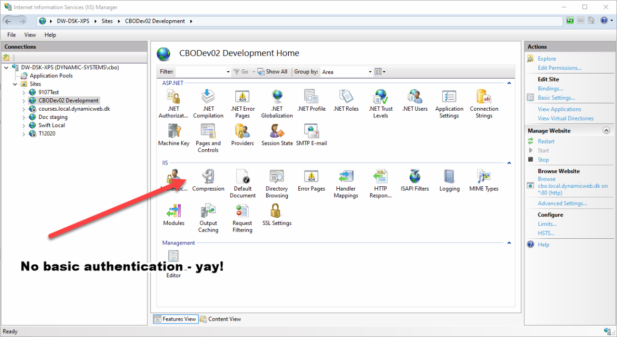The image size is (617, 337).
Task: Restart the website from Actions pane
Action: 546,142
